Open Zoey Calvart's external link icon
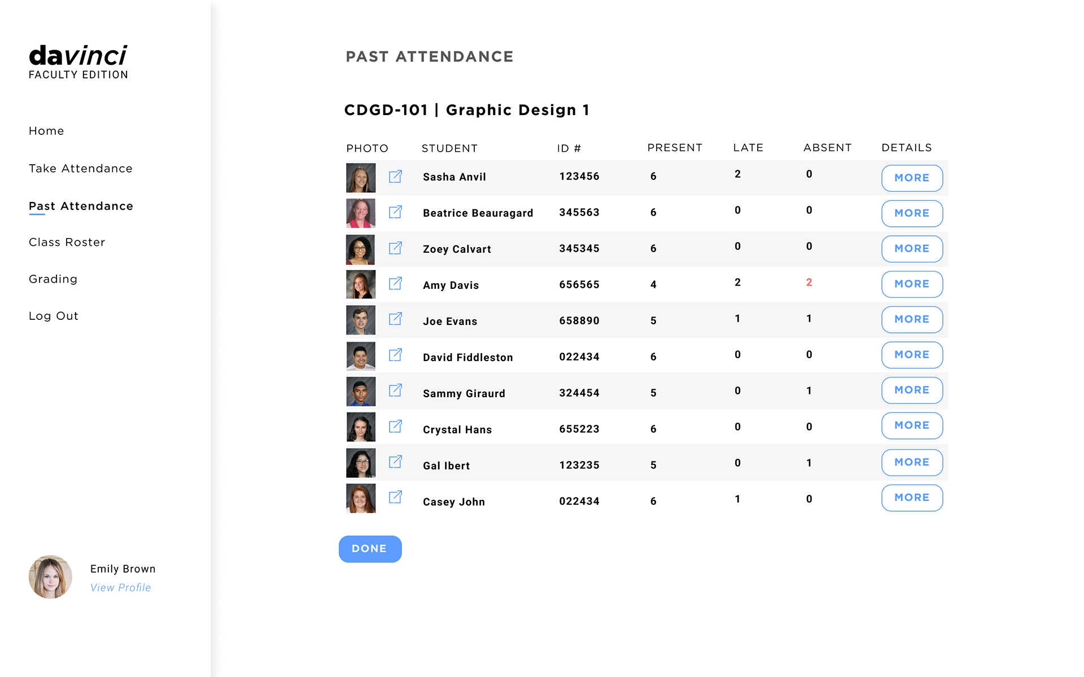 395,248
